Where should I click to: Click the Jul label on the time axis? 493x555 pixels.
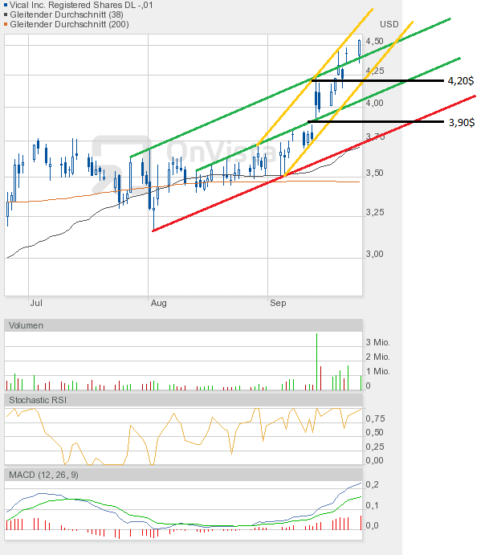(x=35, y=304)
